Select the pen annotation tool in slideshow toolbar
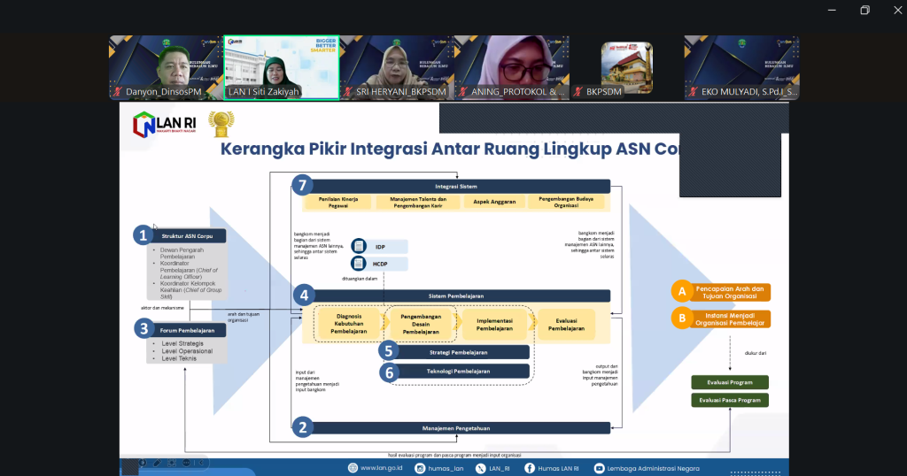907x476 pixels. click(x=157, y=462)
